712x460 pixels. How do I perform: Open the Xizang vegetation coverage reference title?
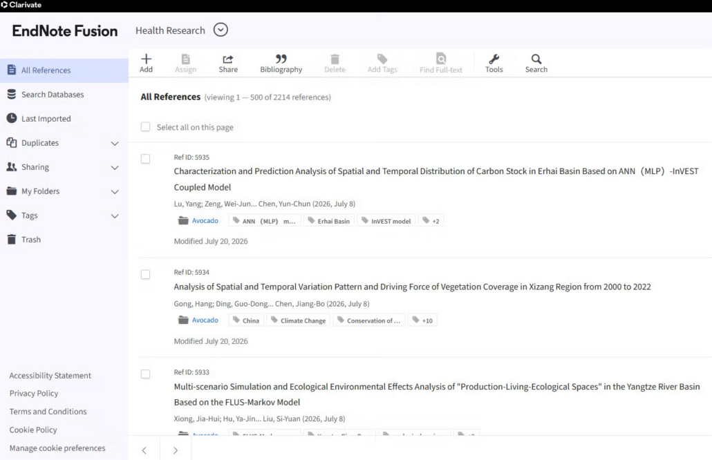point(412,287)
